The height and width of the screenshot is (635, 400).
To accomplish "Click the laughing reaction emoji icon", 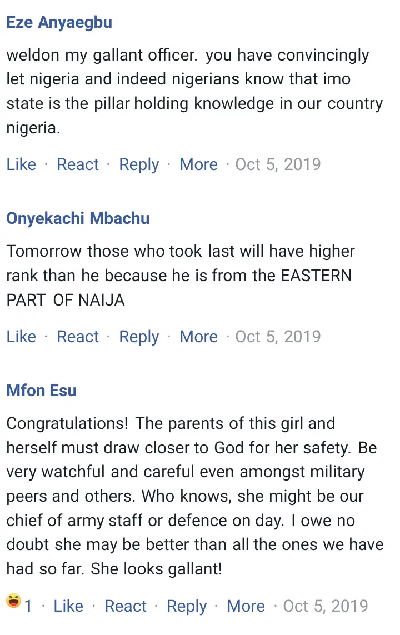I will (13, 601).
